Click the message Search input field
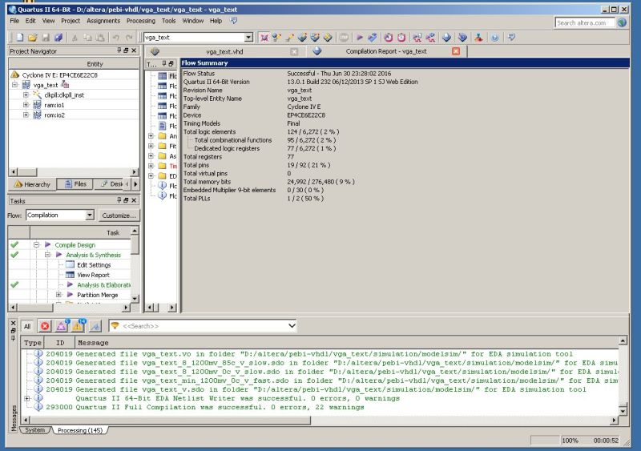The height and width of the screenshot is (451, 641). [204, 326]
